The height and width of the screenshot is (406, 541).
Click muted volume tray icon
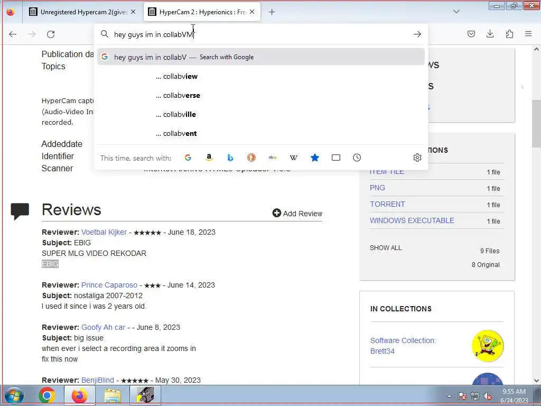488,396
